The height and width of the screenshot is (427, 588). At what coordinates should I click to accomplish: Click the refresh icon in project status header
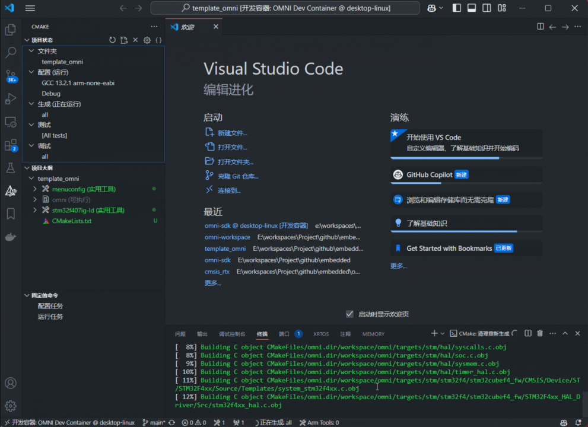[112, 40]
